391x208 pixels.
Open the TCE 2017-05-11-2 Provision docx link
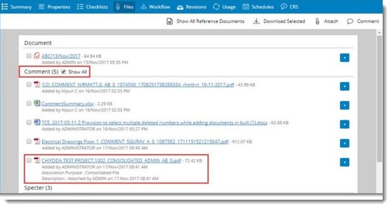(155, 123)
